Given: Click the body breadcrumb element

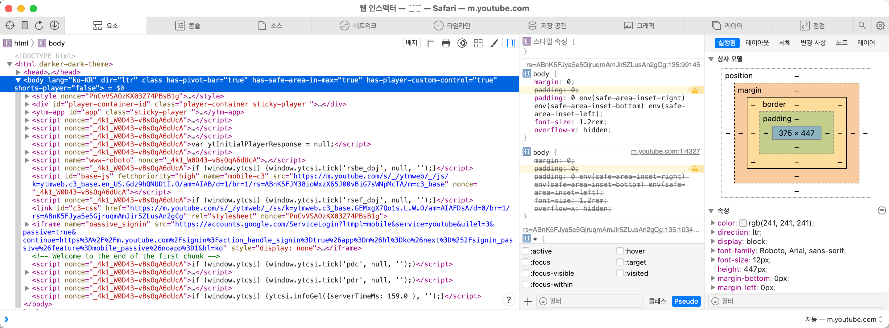Looking at the screenshot, I should (52, 43).
